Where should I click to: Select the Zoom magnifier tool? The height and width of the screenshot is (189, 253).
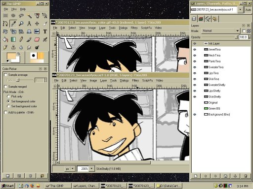tap(21, 24)
